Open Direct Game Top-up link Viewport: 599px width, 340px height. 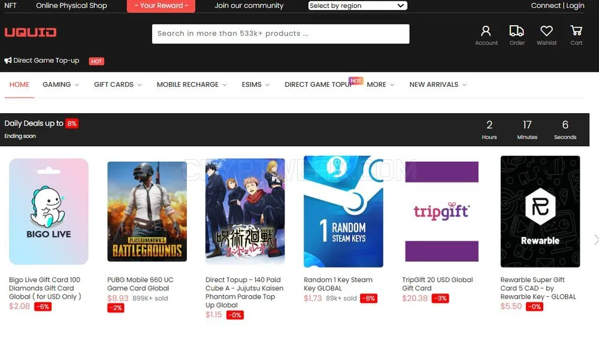pyautogui.click(x=46, y=60)
